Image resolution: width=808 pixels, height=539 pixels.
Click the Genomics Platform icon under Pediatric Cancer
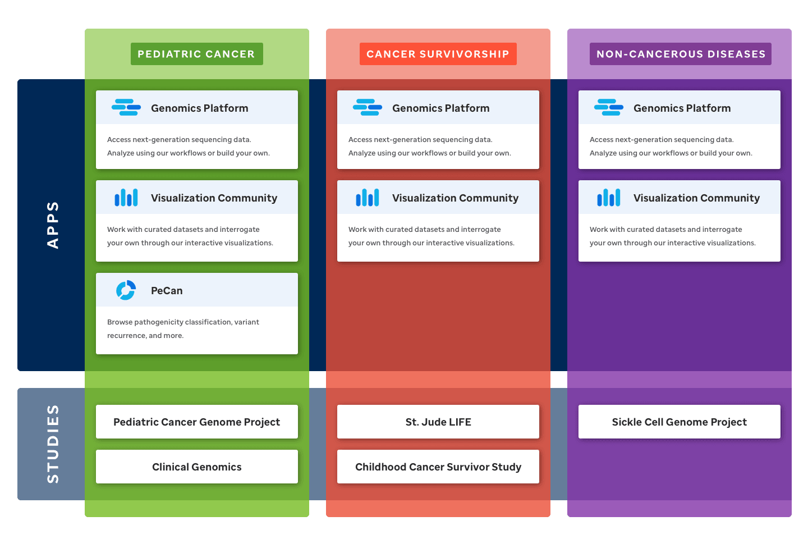(126, 107)
